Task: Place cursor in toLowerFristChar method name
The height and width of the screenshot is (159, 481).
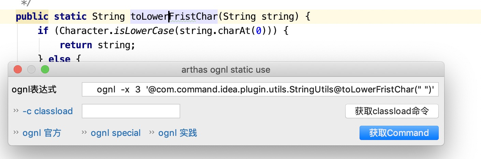Action: [x=174, y=16]
